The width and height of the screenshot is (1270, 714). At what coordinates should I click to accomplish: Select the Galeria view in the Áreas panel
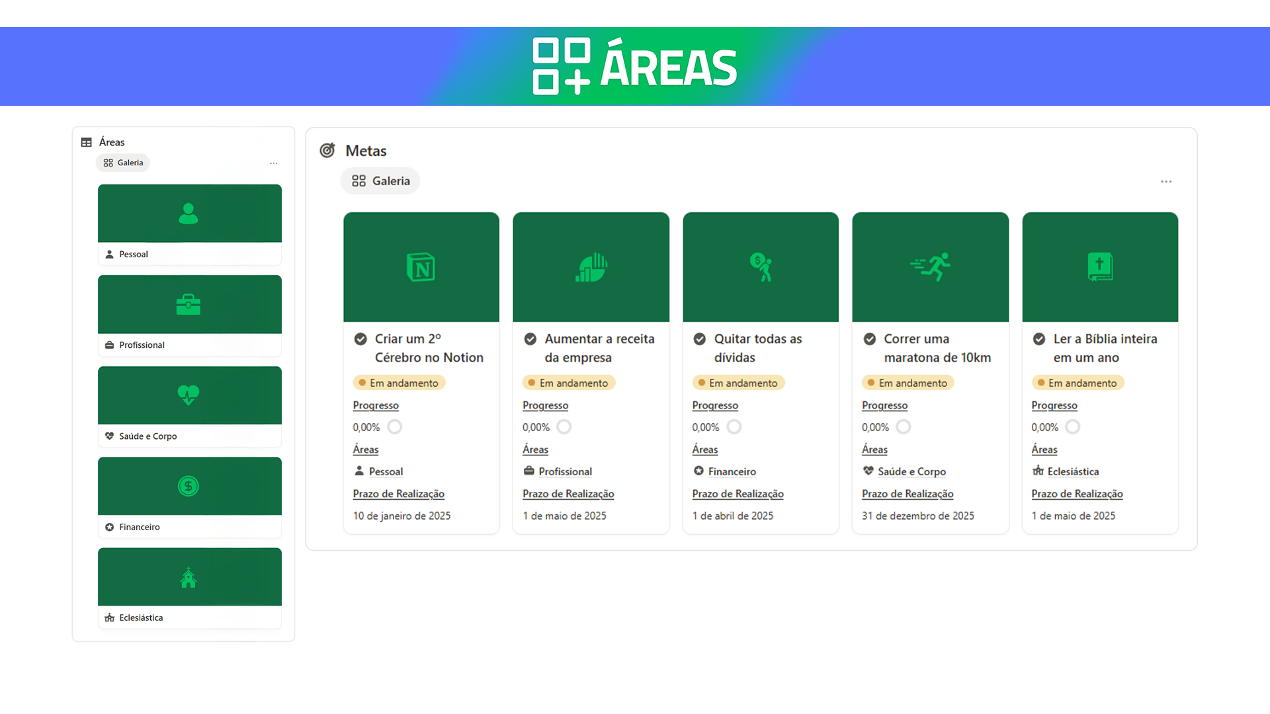pos(122,163)
